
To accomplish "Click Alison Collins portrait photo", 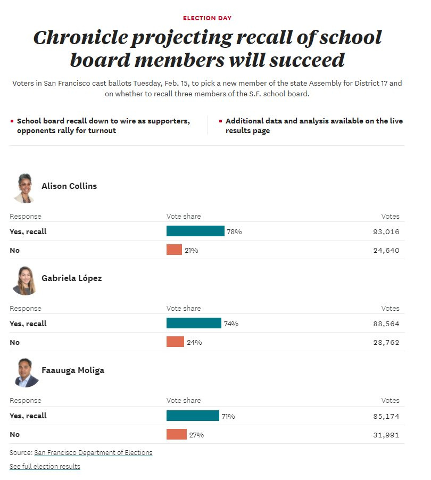I will point(24,188).
